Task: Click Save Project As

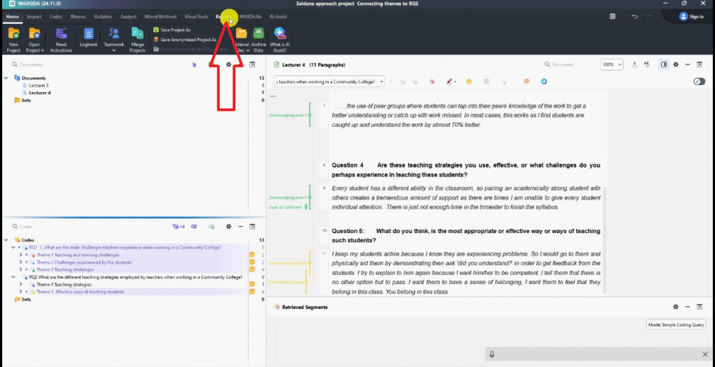Action: pos(175,30)
